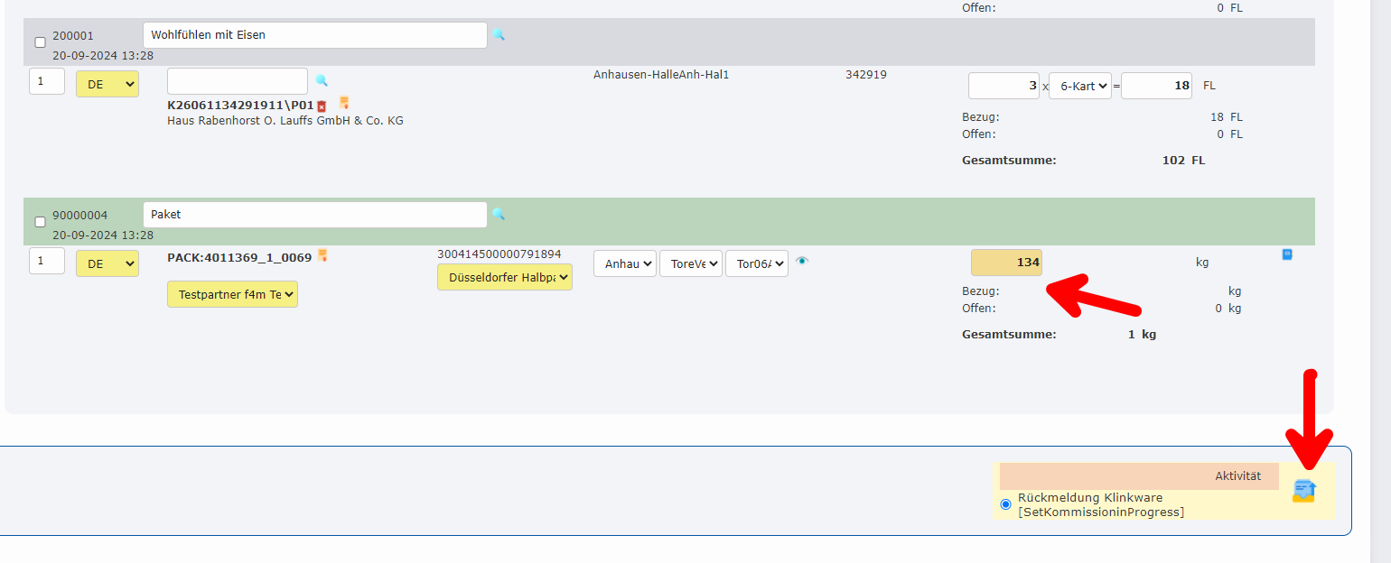Viewport: 1391px width, 563px height.
Task: Expand the Testpartner f4m dropdown
Action: [x=232, y=294]
